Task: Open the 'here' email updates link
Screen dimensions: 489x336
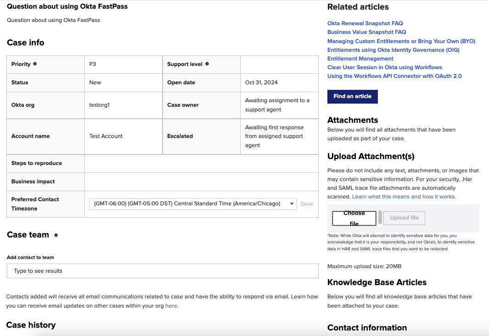Action: point(171,306)
